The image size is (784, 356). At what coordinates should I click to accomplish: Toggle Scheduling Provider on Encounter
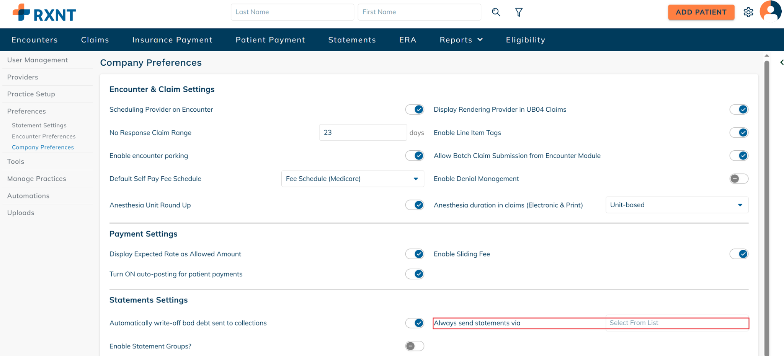click(x=415, y=109)
